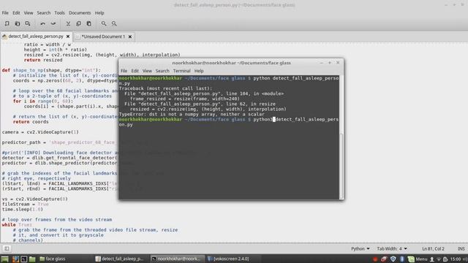Open the green Menu applet in the tray
The image size is (468, 263).
(418, 259)
